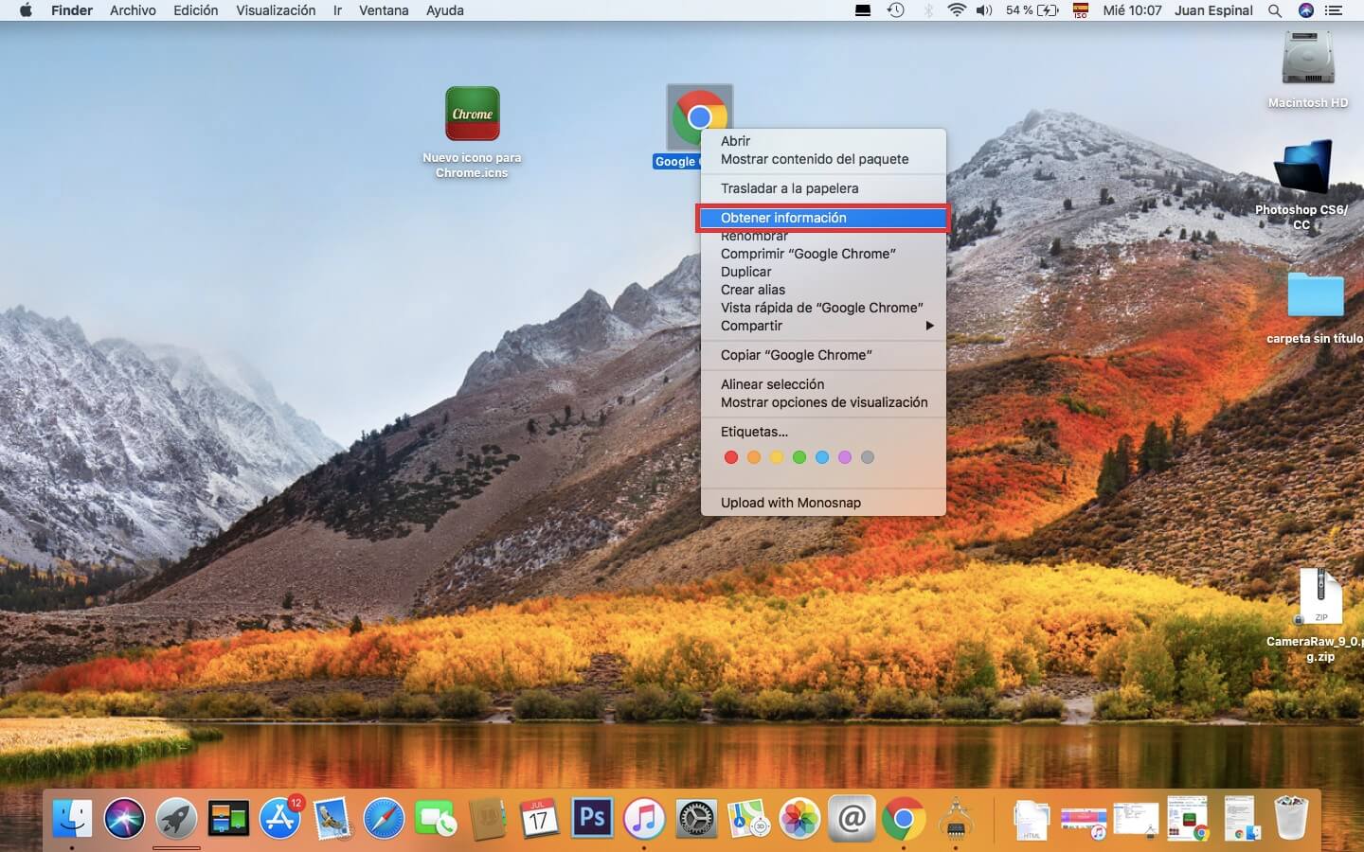
Task: Launch Siri from the Dock
Action: click(124, 818)
